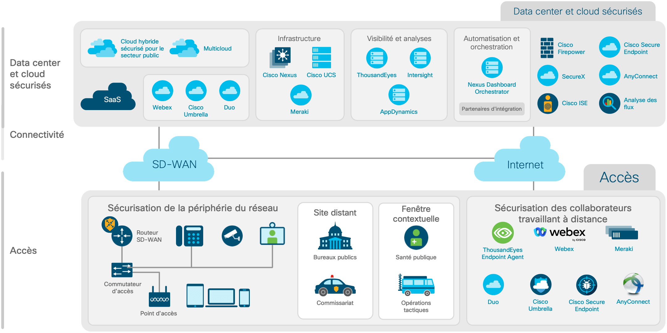667x333 pixels.
Task: Click the Cisco Firepower firewall icon
Action: pyautogui.click(x=547, y=48)
